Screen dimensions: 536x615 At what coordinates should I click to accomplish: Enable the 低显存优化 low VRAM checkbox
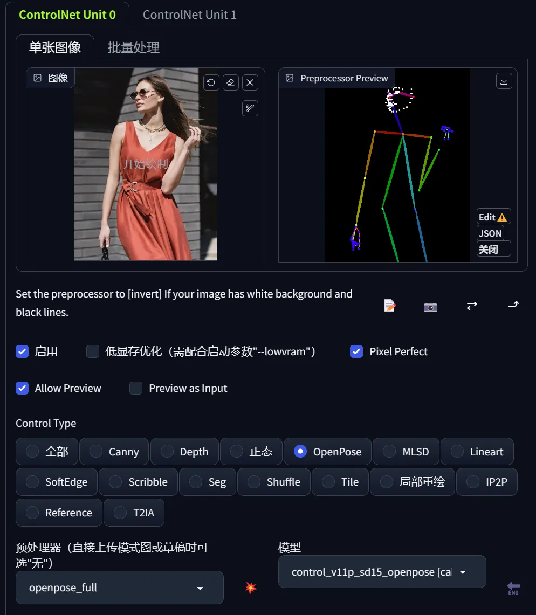pyautogui.click(x=92, y=351)
